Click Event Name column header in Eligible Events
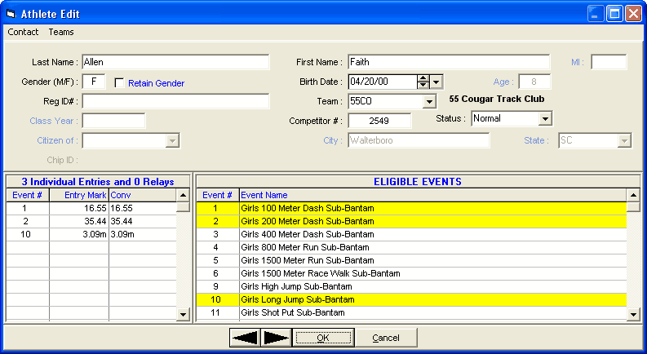The width and height of the screenshot is (647, 354). point(433,195)
